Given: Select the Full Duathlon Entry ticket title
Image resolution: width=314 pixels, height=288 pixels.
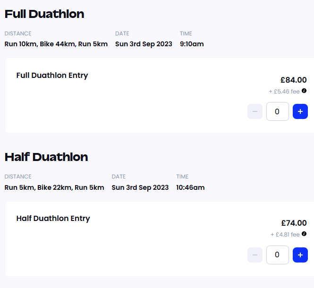Looking at the screenshot, I should pyautogui.click(x=52, y=76).
